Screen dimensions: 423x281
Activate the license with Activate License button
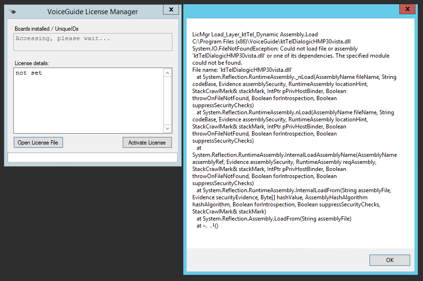tap(147, 143)
